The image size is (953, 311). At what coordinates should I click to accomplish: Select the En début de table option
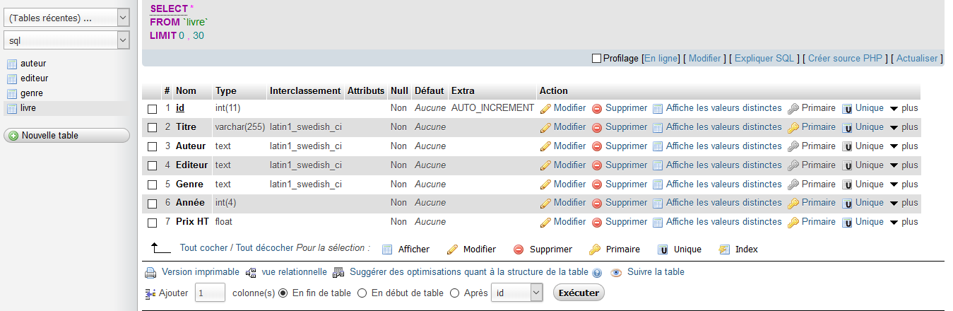[362, 293]
